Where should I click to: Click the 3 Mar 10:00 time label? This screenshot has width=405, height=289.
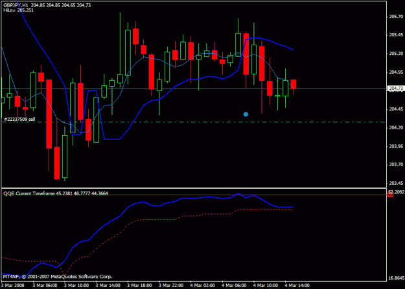76,285
